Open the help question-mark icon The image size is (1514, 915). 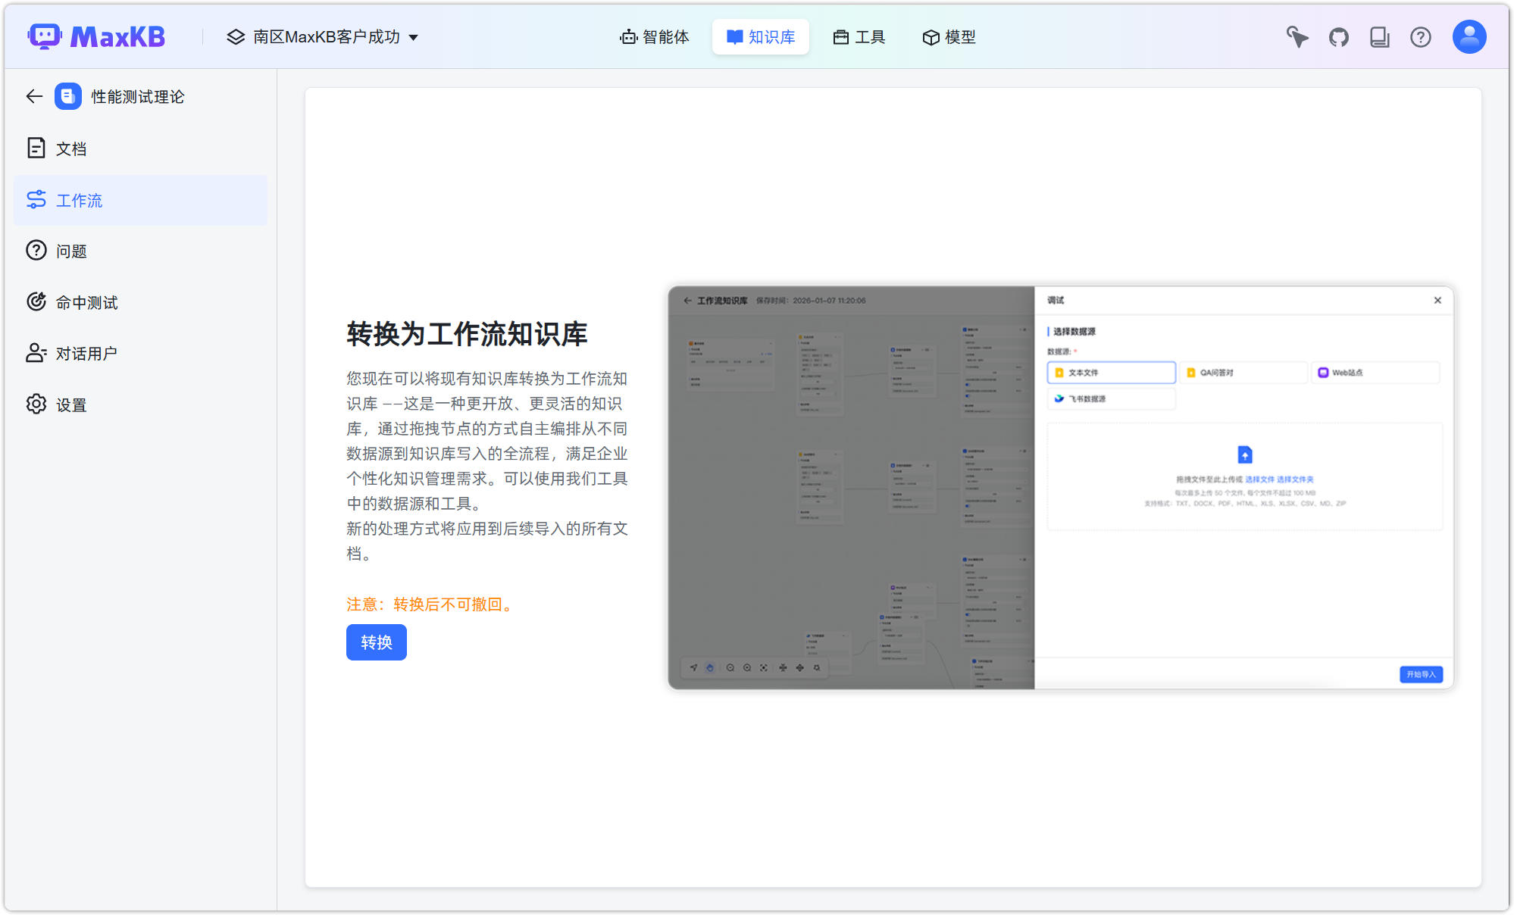click(1421, 36)
